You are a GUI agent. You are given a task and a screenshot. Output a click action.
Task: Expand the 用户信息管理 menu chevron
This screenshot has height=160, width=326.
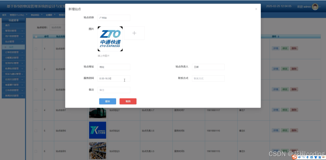click(22, 36)
